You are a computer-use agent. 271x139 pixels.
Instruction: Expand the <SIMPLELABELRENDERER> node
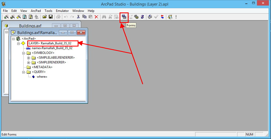[x=29, y=58]
